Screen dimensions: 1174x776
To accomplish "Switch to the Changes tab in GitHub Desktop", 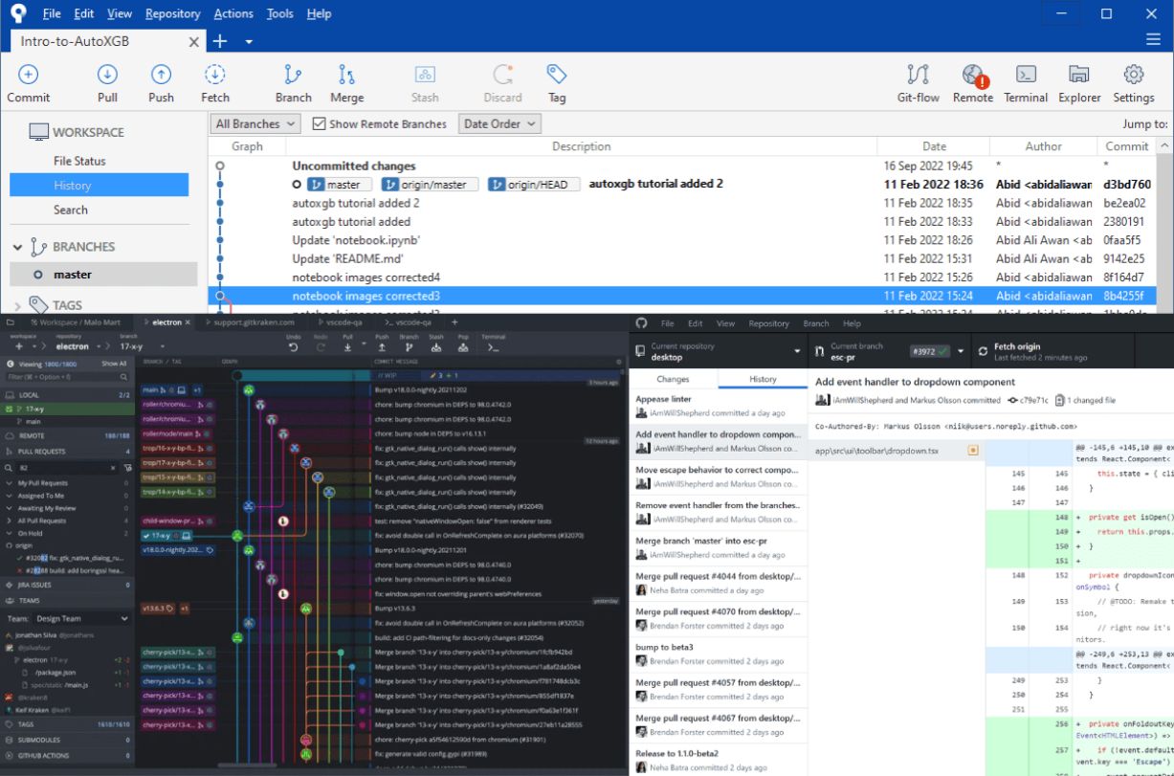I will (x=674, y=379).
